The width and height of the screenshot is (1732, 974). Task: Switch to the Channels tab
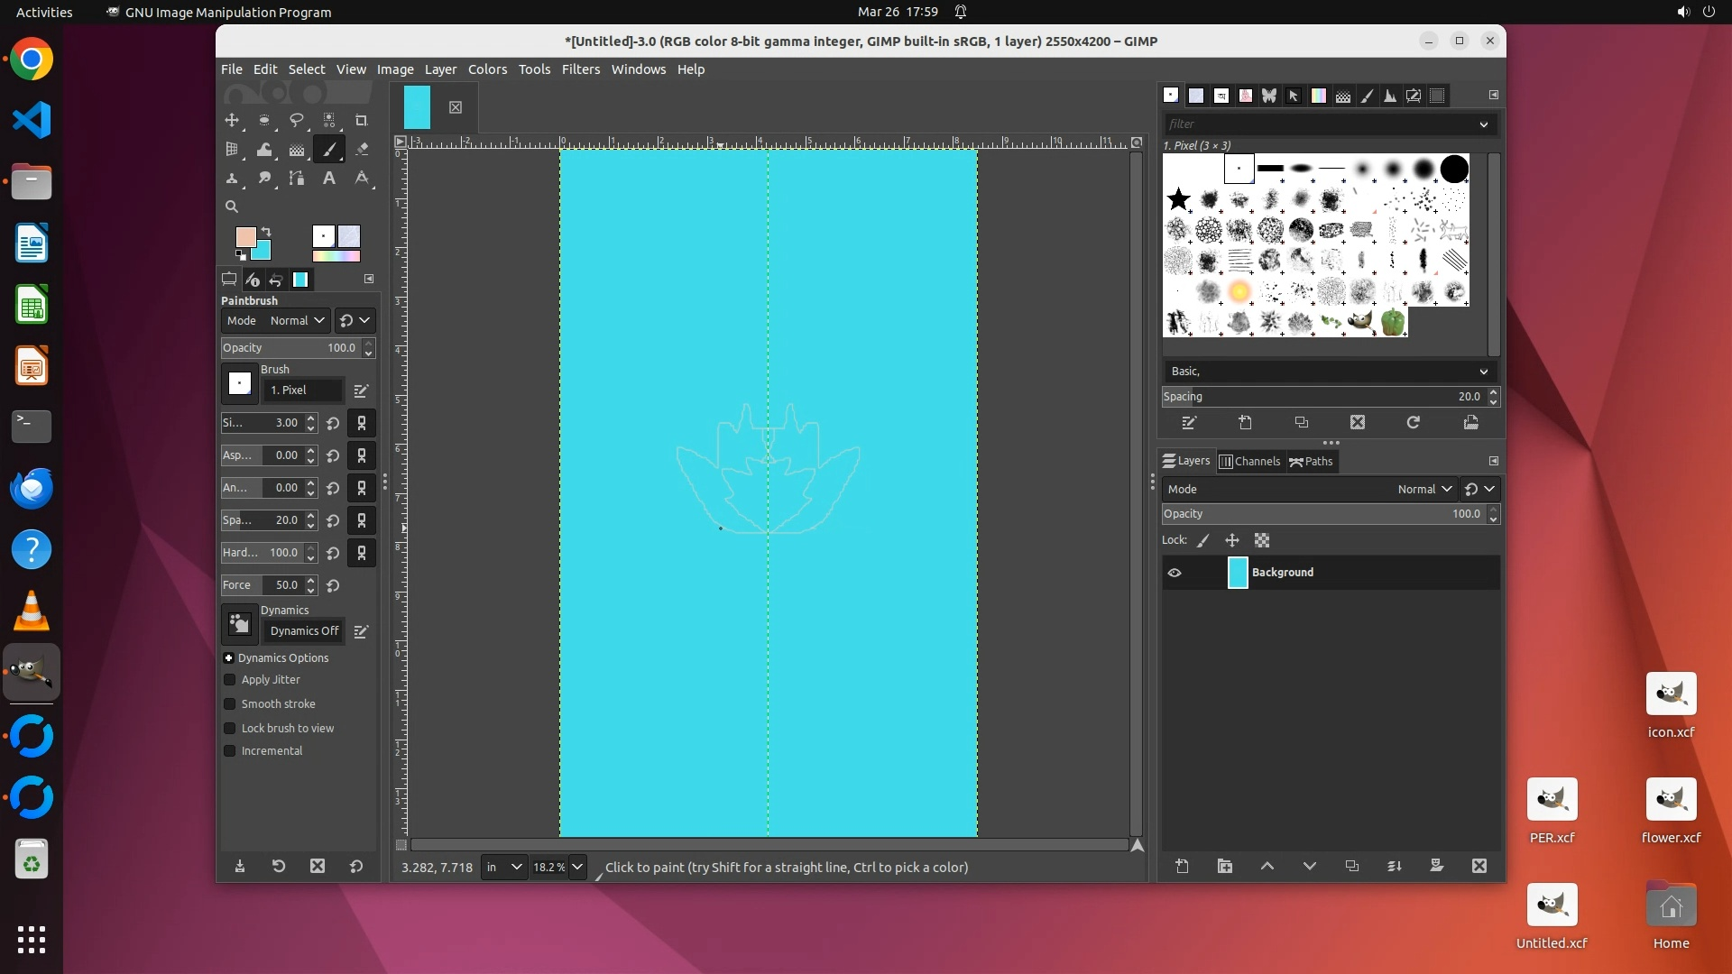(x=1249, y=461)
